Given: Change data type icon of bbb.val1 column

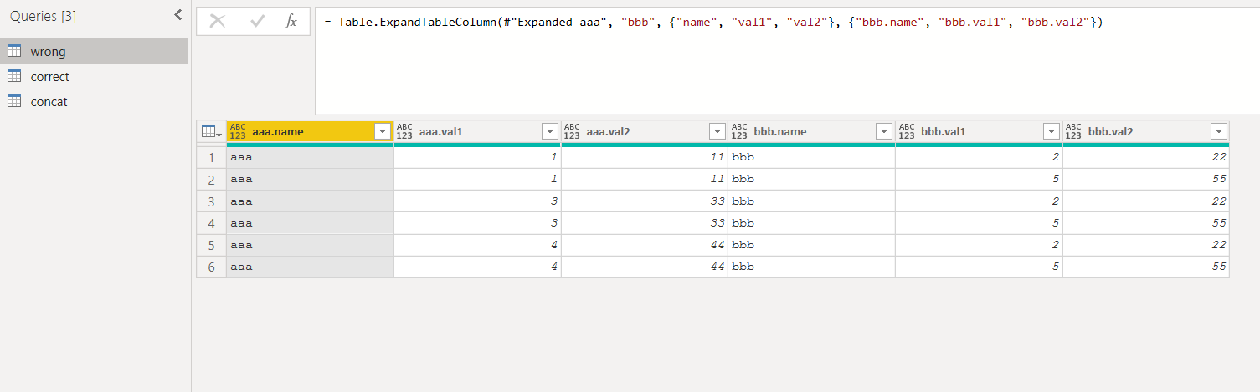Looking at the screenshot, I should click(x=907, y=132).
